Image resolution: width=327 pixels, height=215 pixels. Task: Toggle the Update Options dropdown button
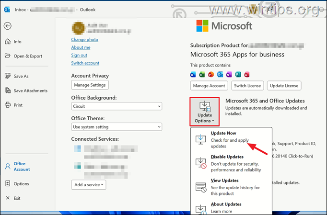205,112
